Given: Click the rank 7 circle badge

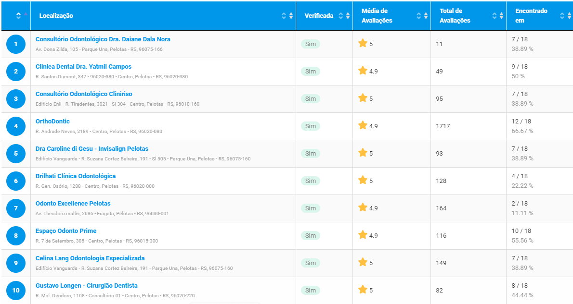Looking at the screenshot, I should 16,208.
